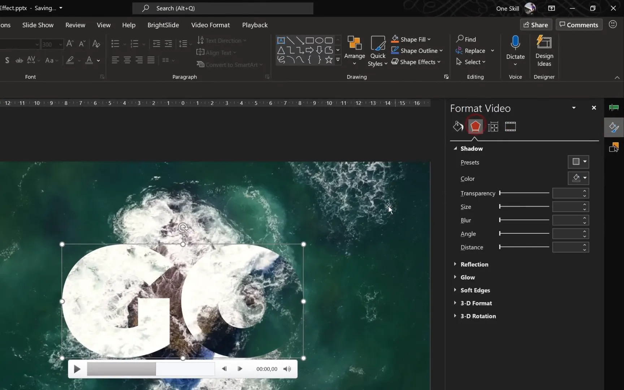Open Size & Properties in the Format Video pane
This screenshot has height=390, width=624.
493,126
